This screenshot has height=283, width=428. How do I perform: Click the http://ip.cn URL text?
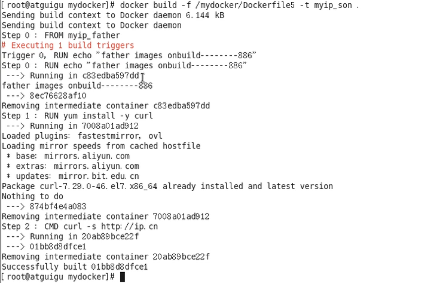[129, 226]
